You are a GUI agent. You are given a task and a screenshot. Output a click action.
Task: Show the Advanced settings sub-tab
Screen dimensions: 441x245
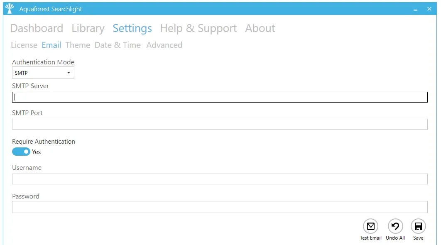point(164,45)
